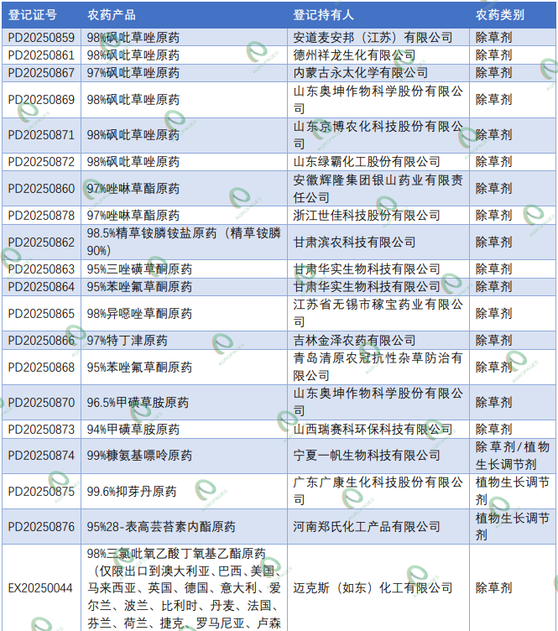Click 95%苯唑氟草酮原药 in PD20250868 row
The height and width of the screenshot is (631, 558).
coord(139,367)
